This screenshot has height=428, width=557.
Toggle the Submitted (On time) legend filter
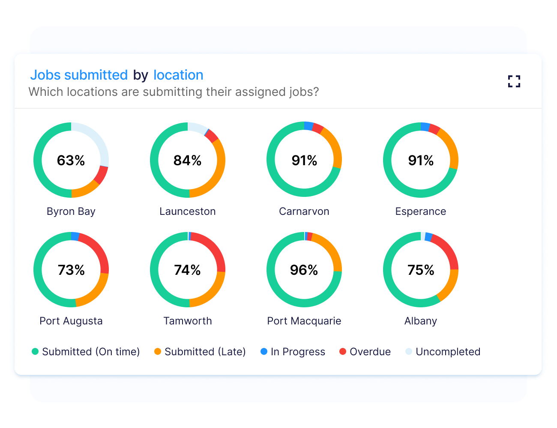(x=91, y=351)
